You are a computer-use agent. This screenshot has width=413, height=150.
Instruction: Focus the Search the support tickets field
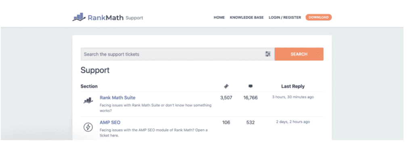(x=177, y=54)
